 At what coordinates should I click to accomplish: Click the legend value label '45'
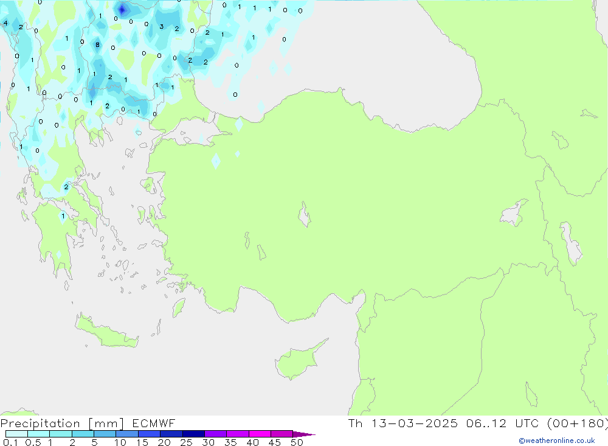click(275, 442)
